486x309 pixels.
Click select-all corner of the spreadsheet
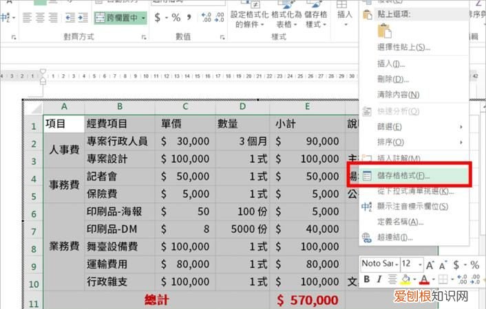(x=34, y=108)
